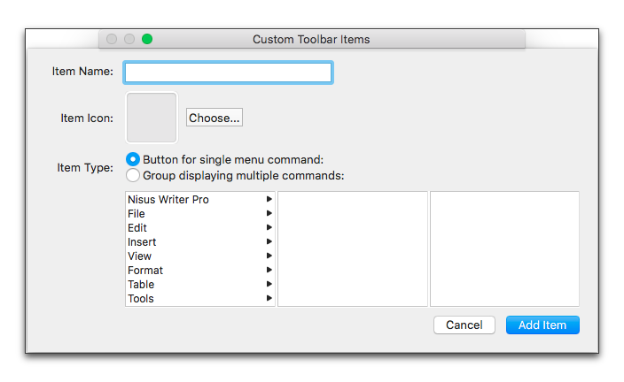Select File in the menu list
The width and height of the screenshot is (624, 382).
pyautogui.click(x=200, y=214)
